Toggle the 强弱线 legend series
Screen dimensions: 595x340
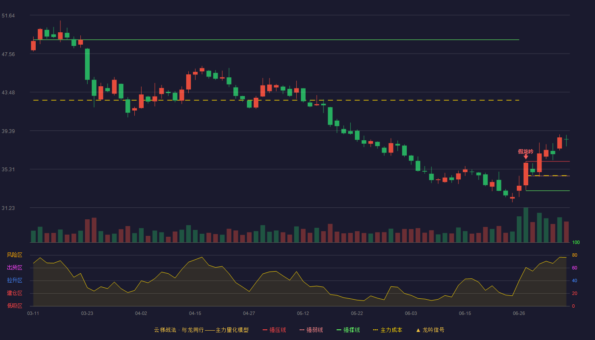311,330
